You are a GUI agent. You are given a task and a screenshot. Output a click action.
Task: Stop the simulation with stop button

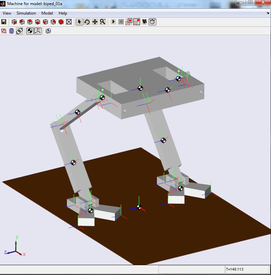point(121,22)
